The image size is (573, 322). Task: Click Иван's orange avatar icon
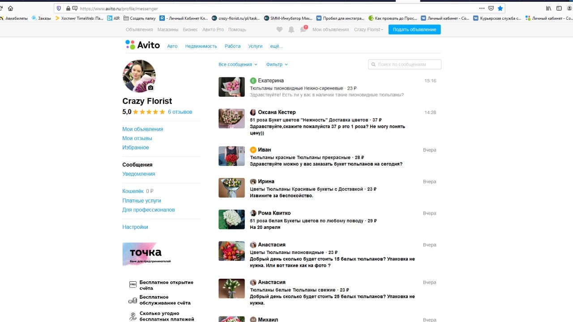(x=253, y=150)
